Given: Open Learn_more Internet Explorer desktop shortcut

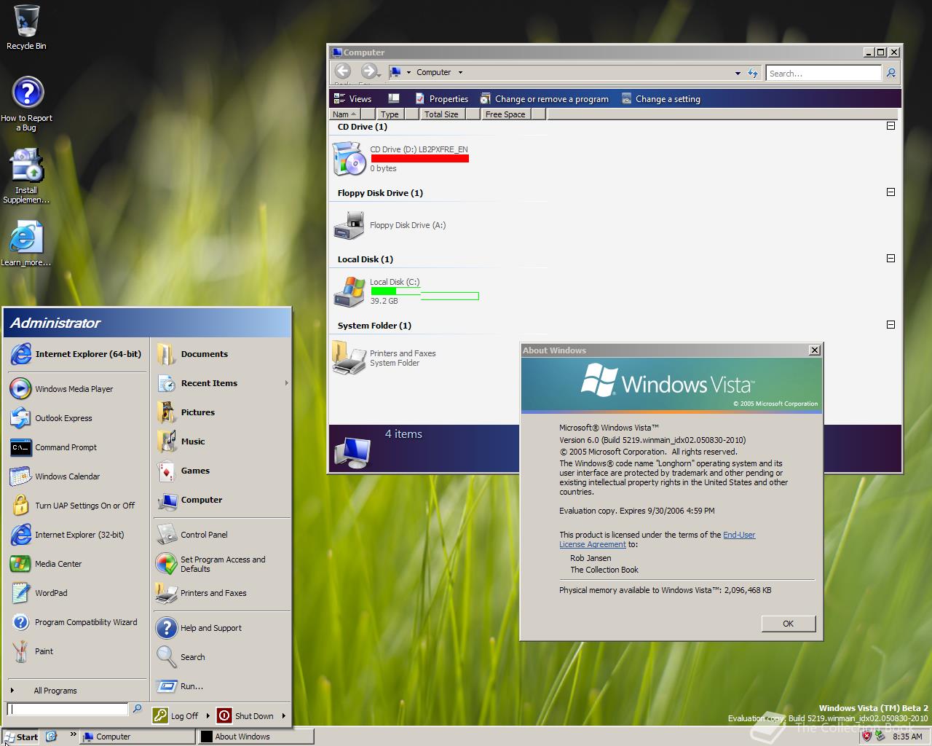Looking at the screenshot, I should tap(26, 243).
